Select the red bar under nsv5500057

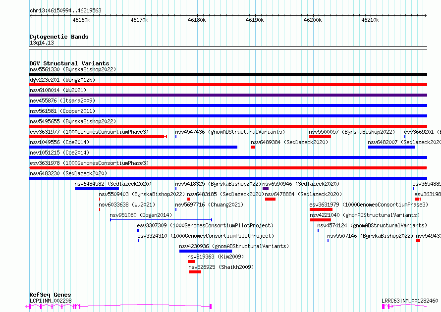point(320,137)
